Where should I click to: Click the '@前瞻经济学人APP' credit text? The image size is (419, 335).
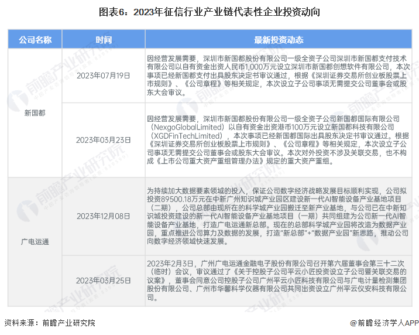384,323
